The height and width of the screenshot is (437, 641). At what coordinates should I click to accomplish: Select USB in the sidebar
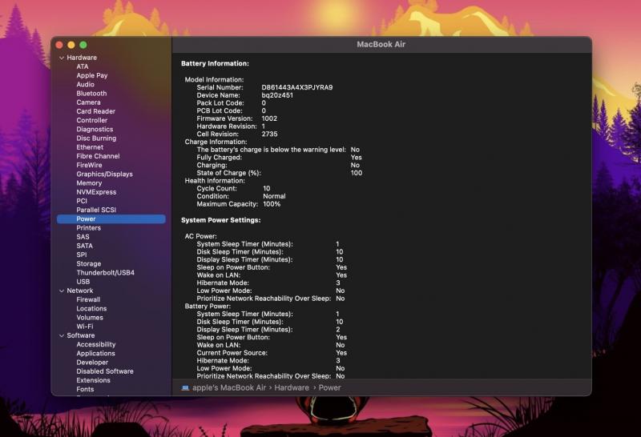(83, 283)
